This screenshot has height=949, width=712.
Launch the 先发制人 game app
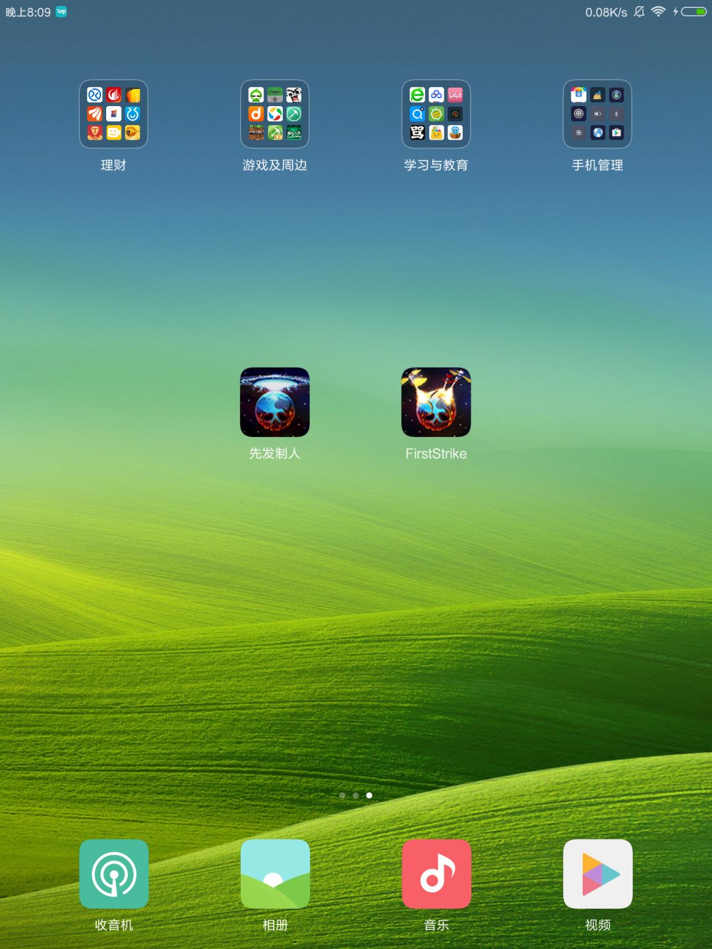click(275, 402)
